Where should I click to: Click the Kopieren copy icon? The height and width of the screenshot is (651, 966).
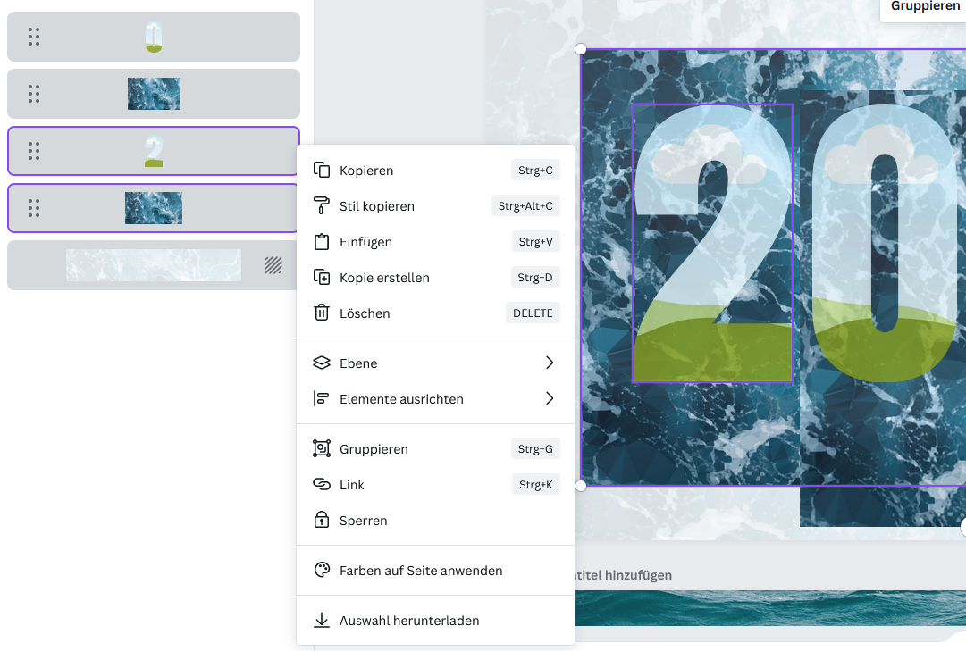(x=322, y=171)
